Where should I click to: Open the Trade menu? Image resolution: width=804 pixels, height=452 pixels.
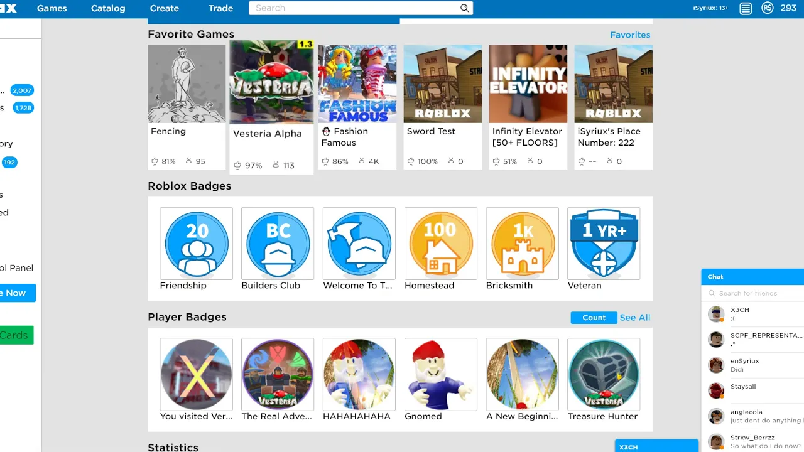pos(220,8)
